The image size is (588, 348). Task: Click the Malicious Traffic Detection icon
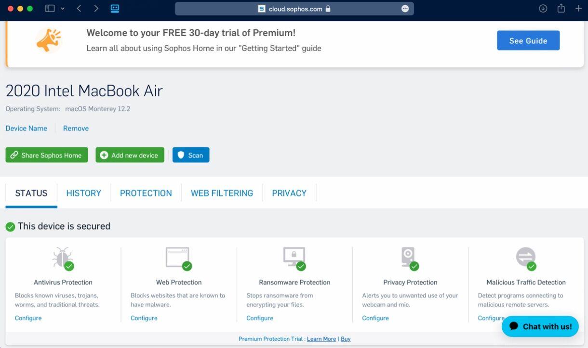(526, 258)
